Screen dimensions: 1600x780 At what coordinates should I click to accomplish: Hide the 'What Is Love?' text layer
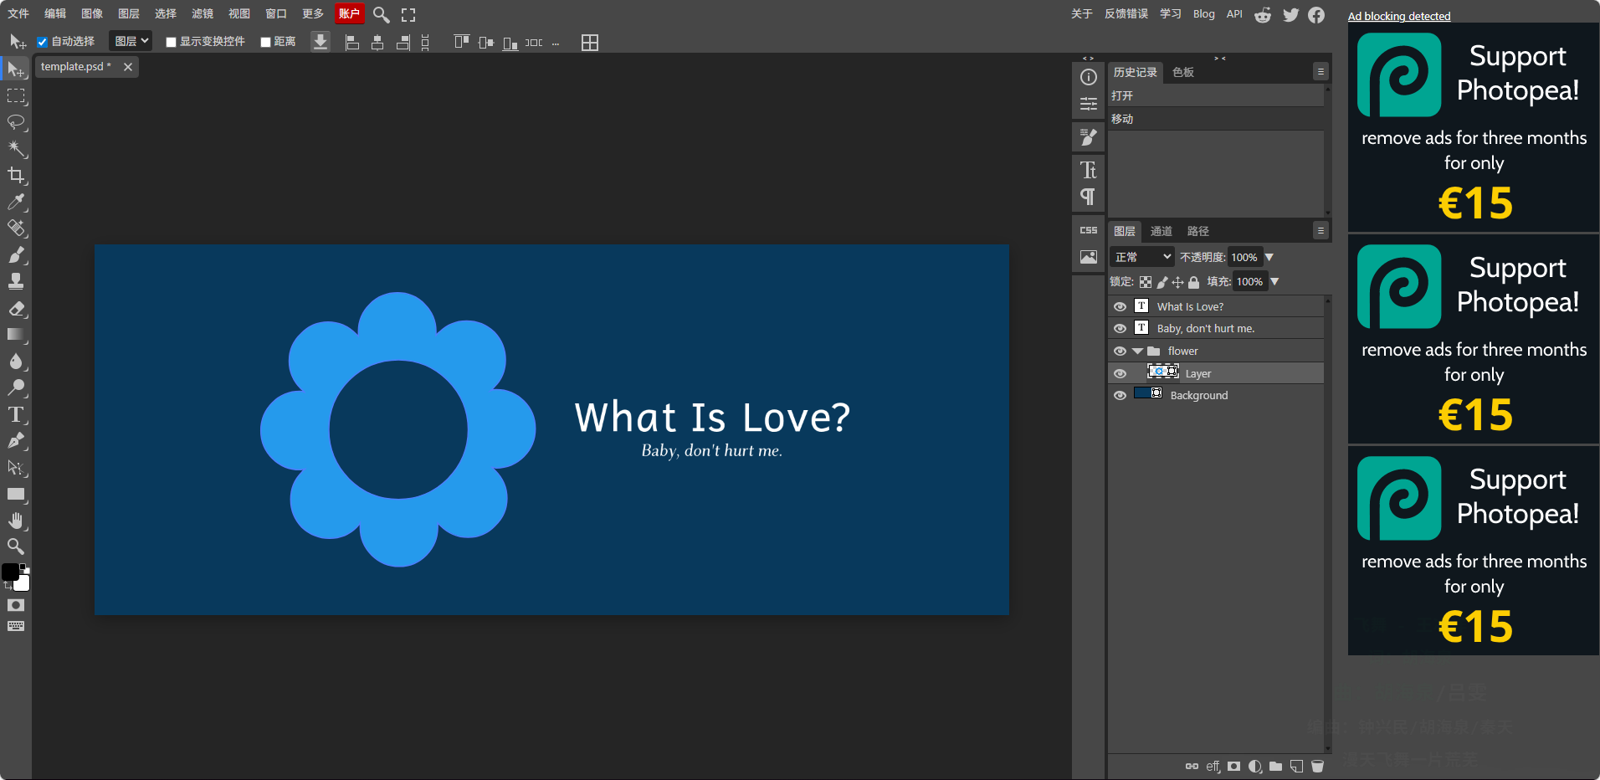click(x=1120, y=306)
